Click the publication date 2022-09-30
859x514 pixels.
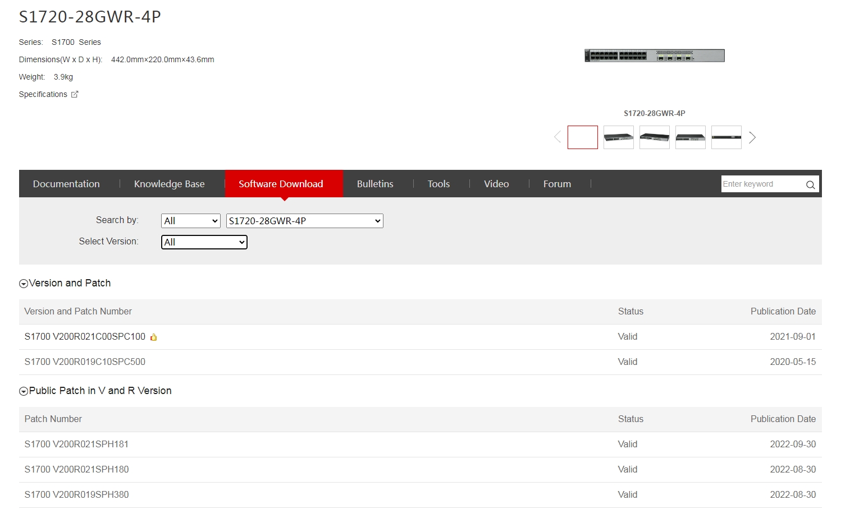tap(793, 444)
